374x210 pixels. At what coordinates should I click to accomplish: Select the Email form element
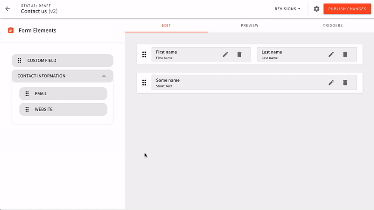pos(63,94)
